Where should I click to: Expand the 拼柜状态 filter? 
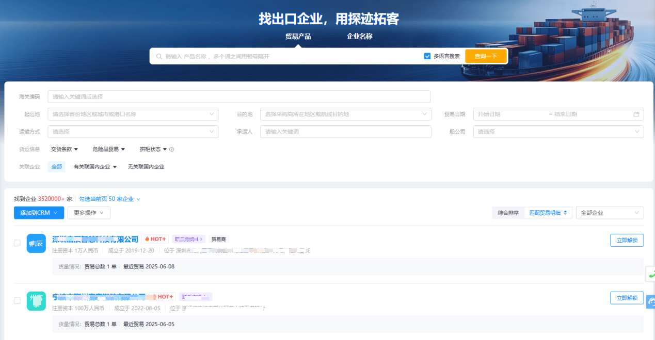[153, 149]
